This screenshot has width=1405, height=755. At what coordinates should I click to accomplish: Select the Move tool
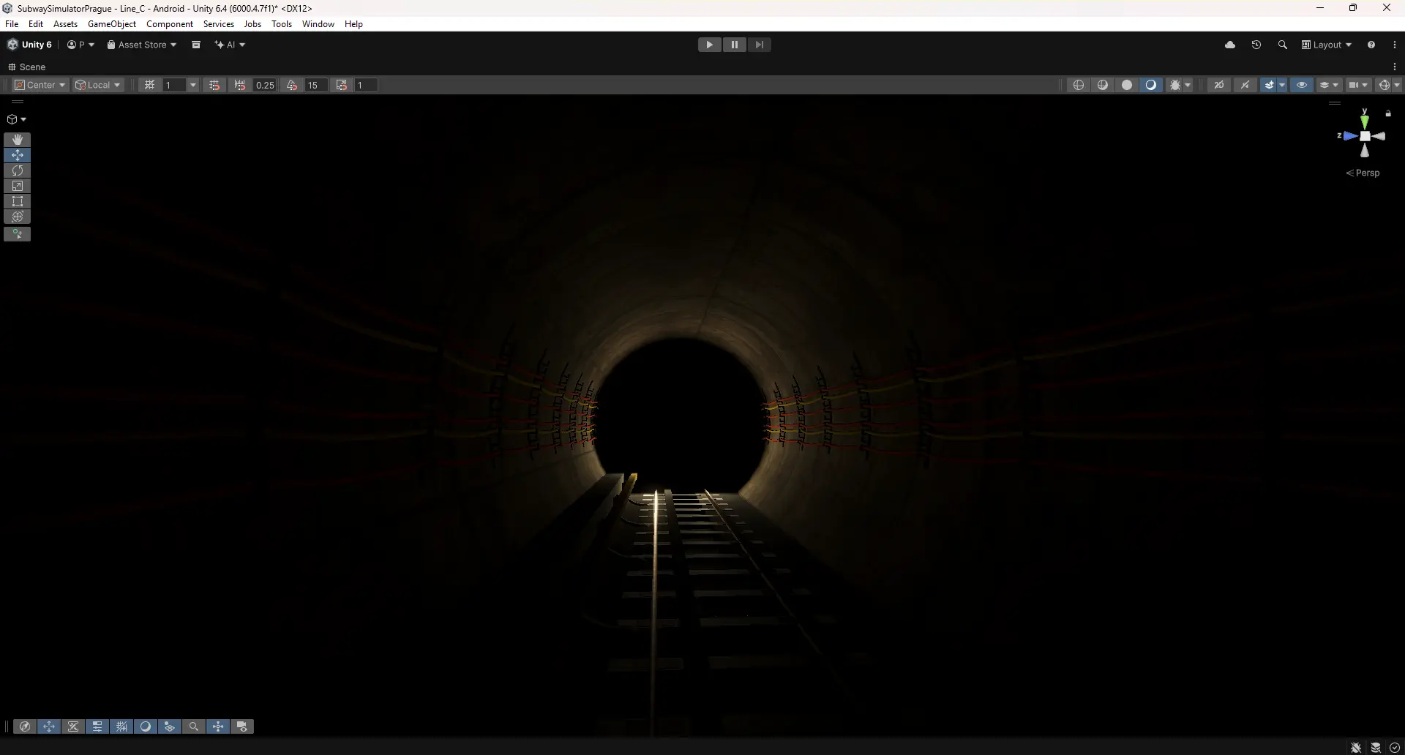(18, 155)
